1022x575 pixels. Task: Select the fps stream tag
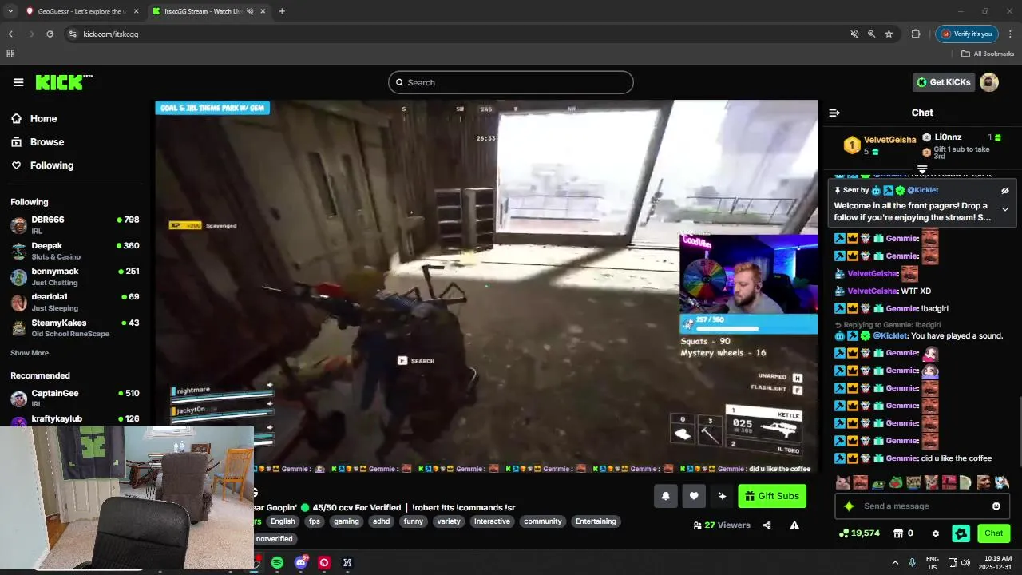coord(315,521)
